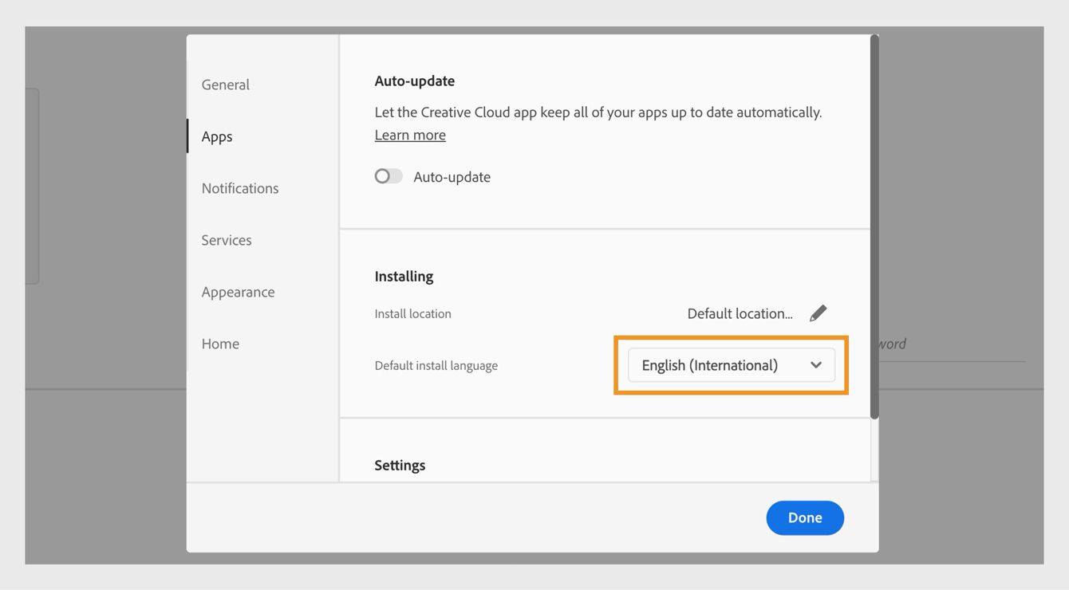Select the General settings section

pyautogui.click(x=225, y=85)
